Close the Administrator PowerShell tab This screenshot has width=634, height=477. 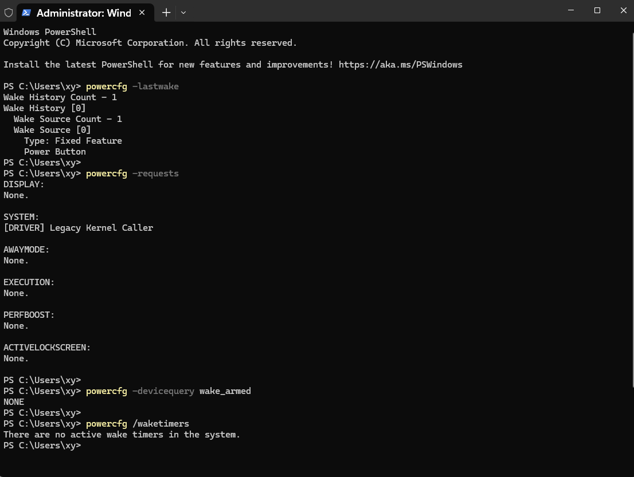coord(142,13)
